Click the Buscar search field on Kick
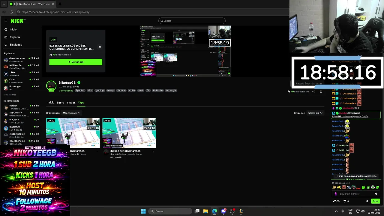 (x=192, y=21)
